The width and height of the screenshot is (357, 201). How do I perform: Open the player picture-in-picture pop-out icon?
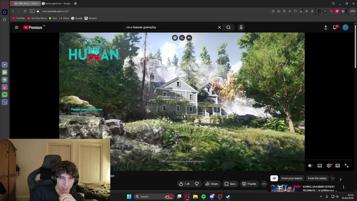(175, 38)
